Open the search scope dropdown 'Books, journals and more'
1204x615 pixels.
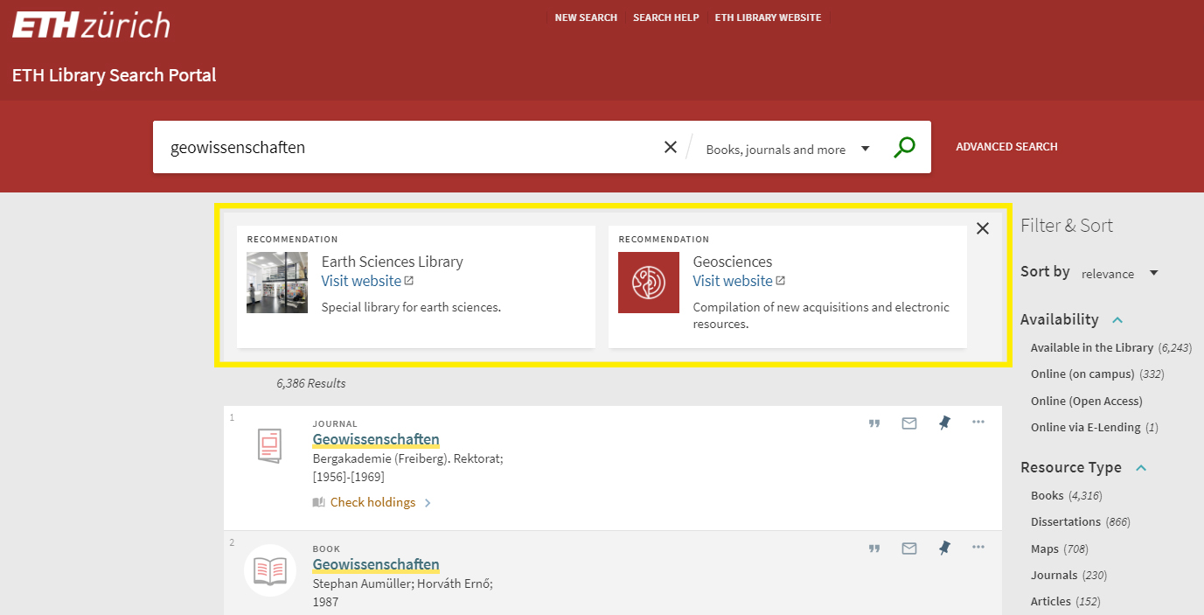click(787, 150)
